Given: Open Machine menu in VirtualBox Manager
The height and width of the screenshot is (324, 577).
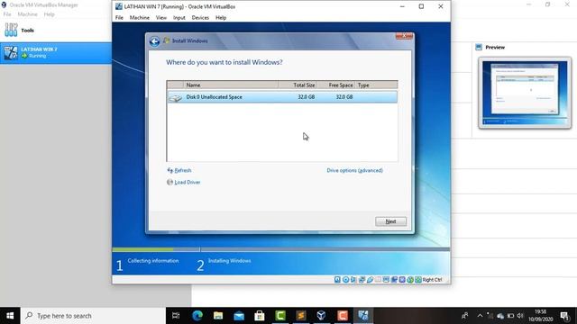Looking at the screenshot, I should [28, 14].
